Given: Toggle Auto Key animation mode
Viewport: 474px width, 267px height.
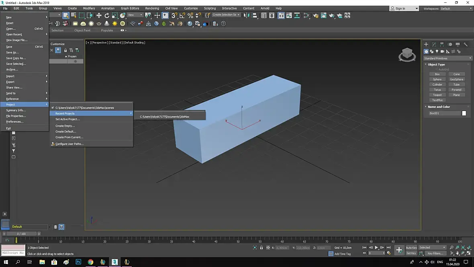Looking at the screenshot, I should pos(411,248).
